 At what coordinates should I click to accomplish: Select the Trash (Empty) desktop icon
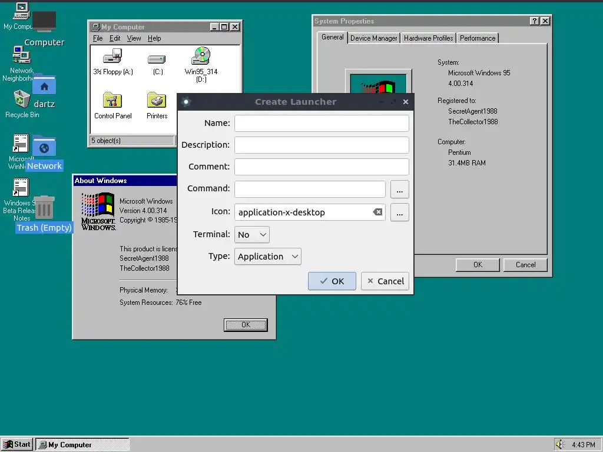pyautogui.click(x=44, y=208)
